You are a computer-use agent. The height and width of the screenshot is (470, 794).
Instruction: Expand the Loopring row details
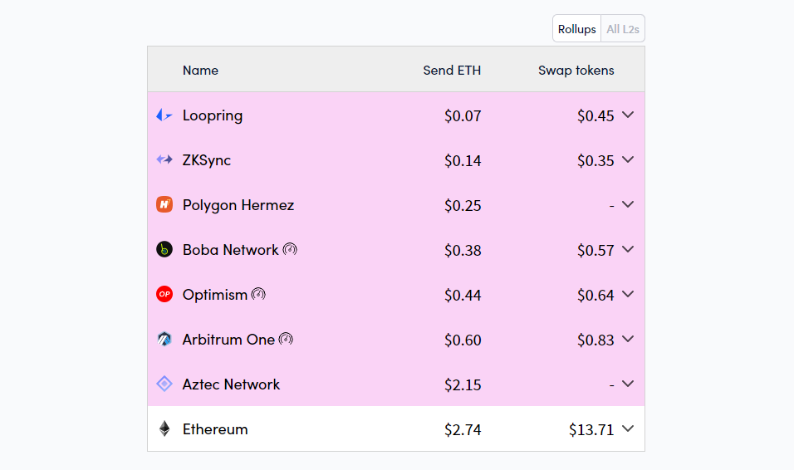pyautogui.click(x=628, y=115)
